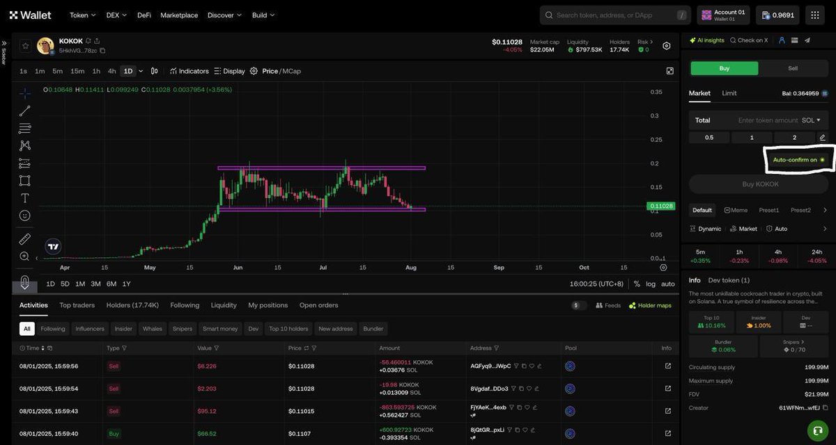Copy the creator address 61WFNm...wfEJ
Screen dimensions: 836x445
pos(825,408)
